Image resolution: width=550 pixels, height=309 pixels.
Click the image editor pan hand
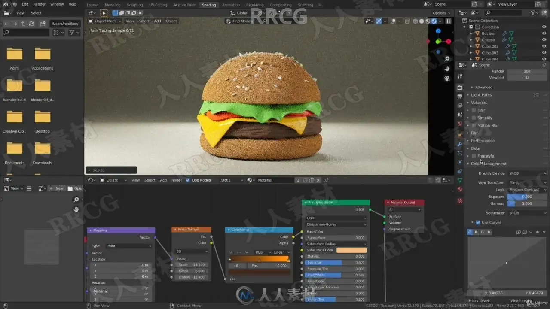76,209
